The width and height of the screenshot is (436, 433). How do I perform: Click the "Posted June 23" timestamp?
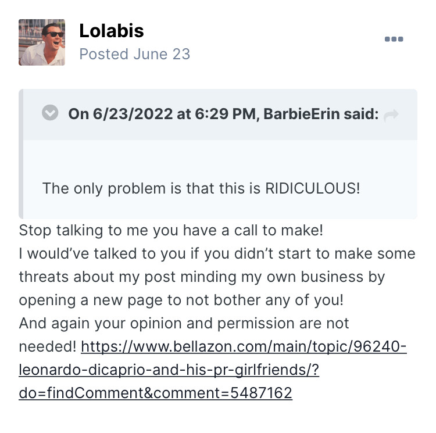pos(134,54)
